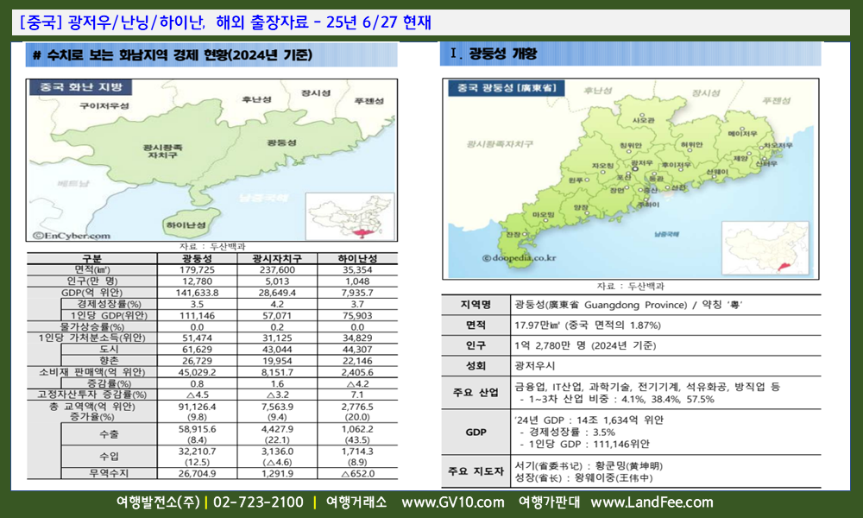Click the per-capita GDP value '57,071'
863x518 pixels.
click(x=277, y=315)
